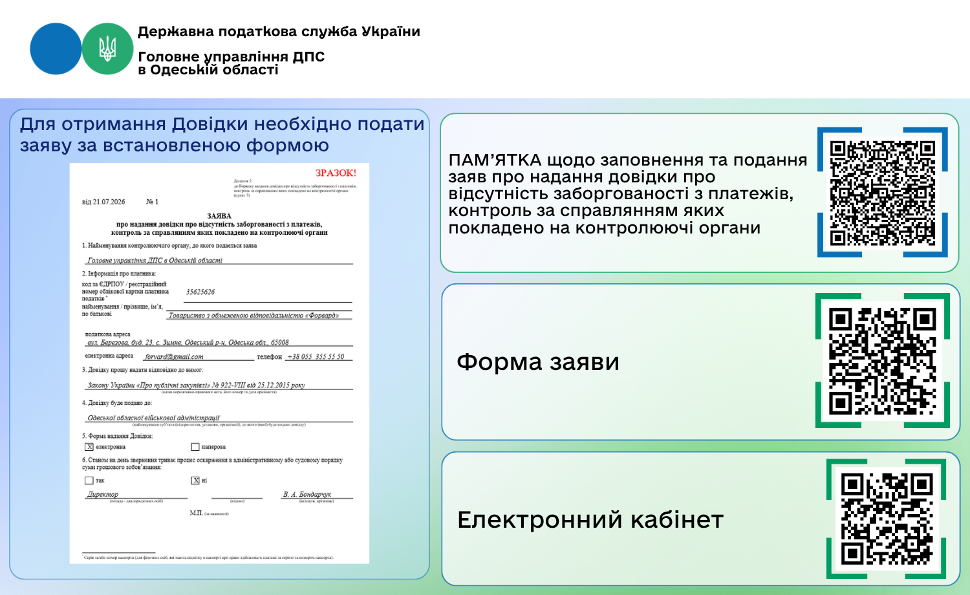Click 'Одеської обласної військової адміністрації' line

click(153, 418)
